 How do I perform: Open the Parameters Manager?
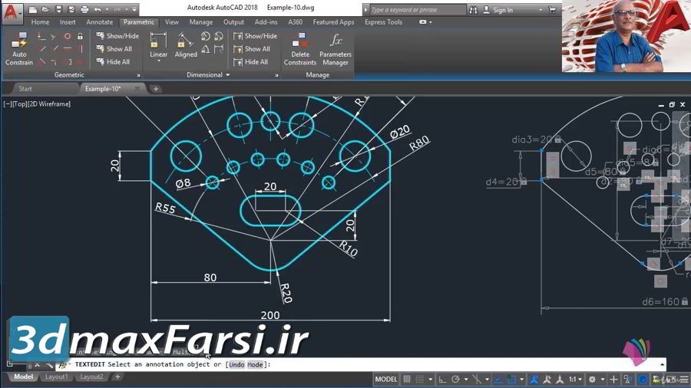tap(335, 48)
